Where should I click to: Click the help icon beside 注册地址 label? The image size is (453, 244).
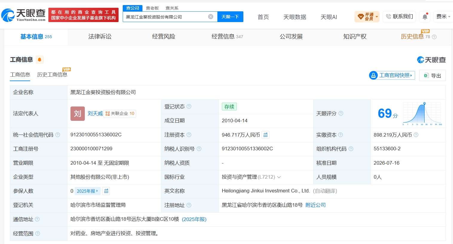click(189, 205)
